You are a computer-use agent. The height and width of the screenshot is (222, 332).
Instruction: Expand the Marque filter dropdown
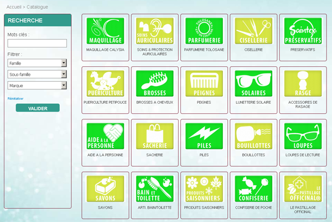coord(37,85)
